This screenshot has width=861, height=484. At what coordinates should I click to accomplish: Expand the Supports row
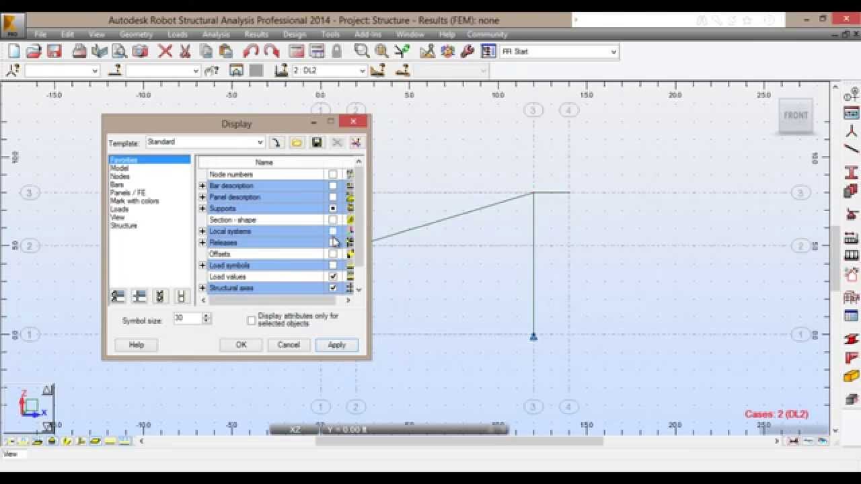(x=202, y=208)
